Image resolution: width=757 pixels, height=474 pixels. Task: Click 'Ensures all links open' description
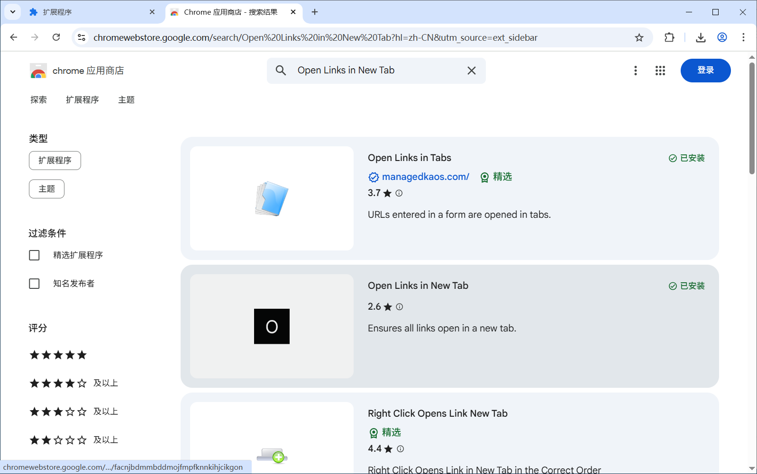point(442,328)
